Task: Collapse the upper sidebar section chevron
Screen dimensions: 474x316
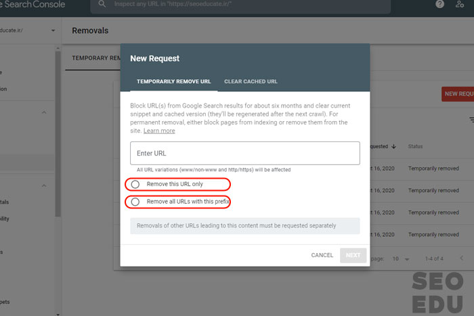Action: pyautogui.click(x=45, y=112)
